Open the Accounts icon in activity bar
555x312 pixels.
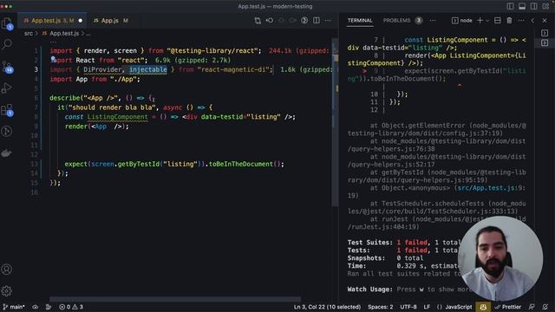[7, 270]
